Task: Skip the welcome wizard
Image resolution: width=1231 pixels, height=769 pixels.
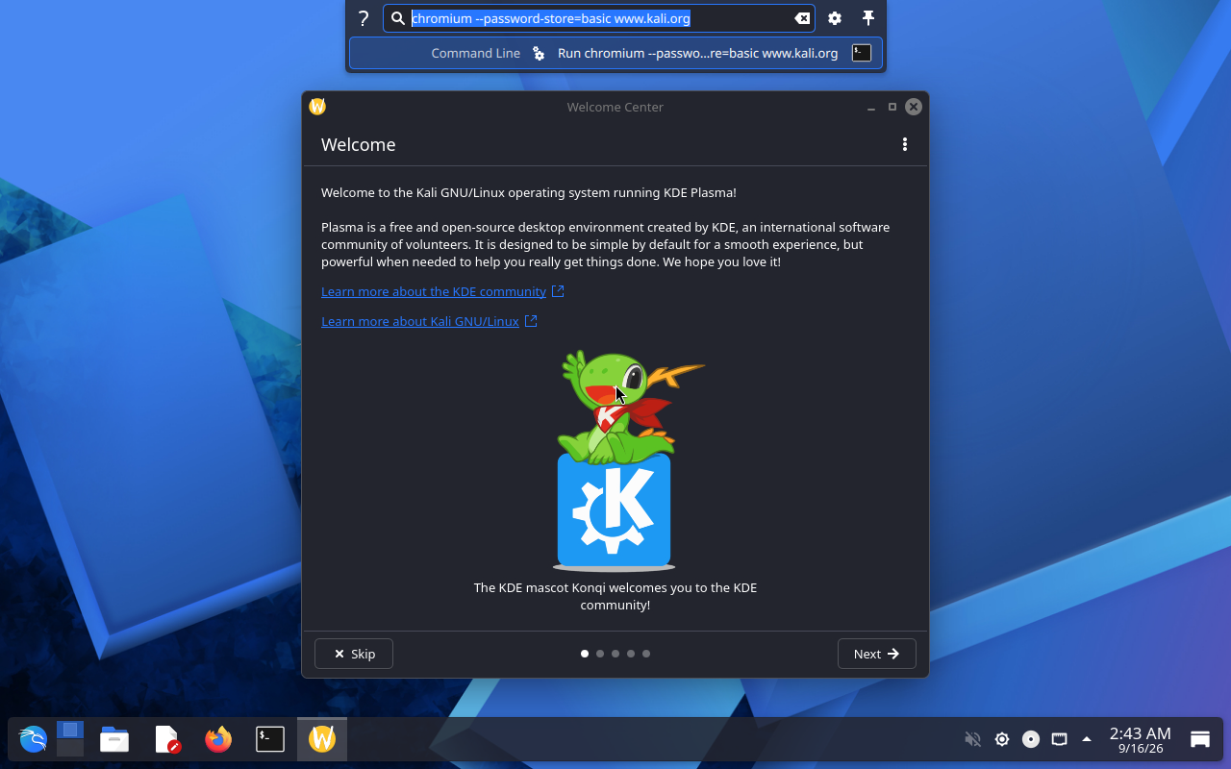Action: (354, 654)
